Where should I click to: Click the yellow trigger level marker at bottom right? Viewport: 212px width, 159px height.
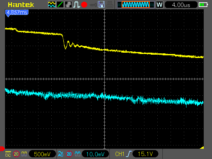[x=202, y=147]
